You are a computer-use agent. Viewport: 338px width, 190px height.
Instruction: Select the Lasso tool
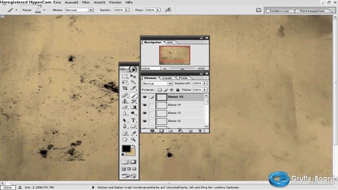125,82
